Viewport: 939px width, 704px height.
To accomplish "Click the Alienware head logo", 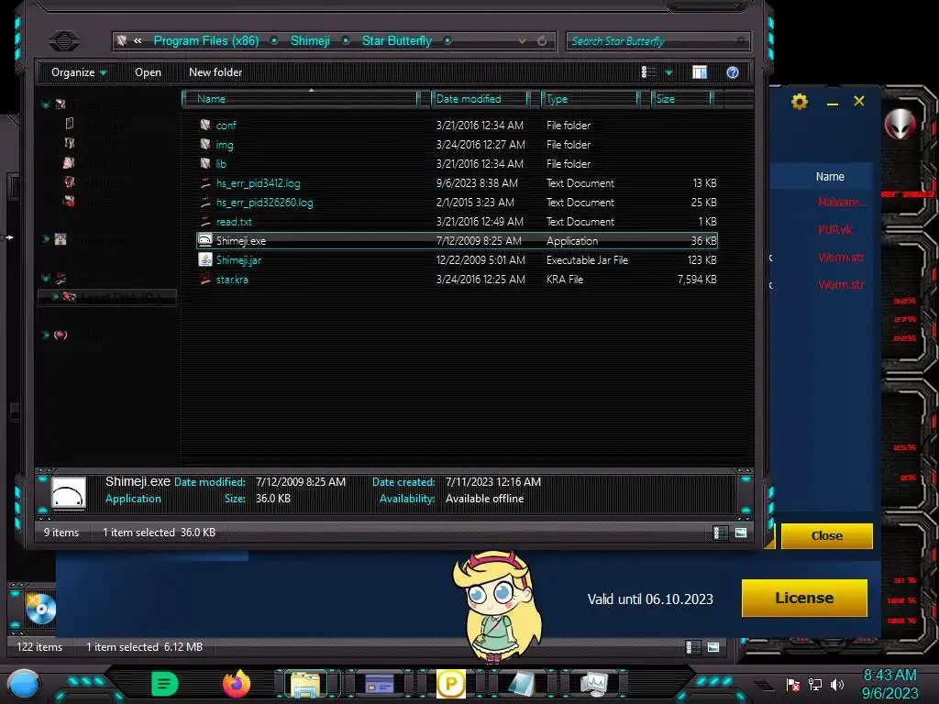I will 900,125.
